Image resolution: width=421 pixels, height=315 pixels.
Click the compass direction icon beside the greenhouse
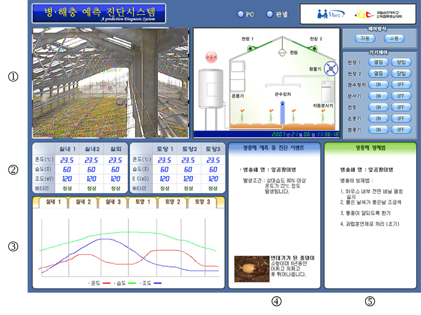pos(211,56)
